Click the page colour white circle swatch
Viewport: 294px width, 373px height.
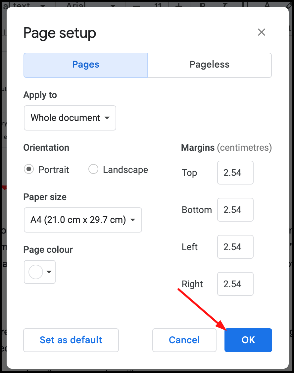(36, 272)
